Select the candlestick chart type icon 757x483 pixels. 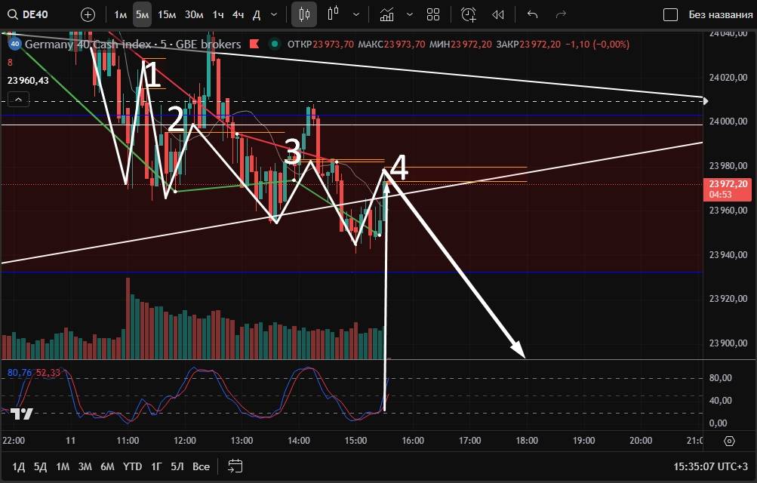pyautogui.click(x=304, y=14)
